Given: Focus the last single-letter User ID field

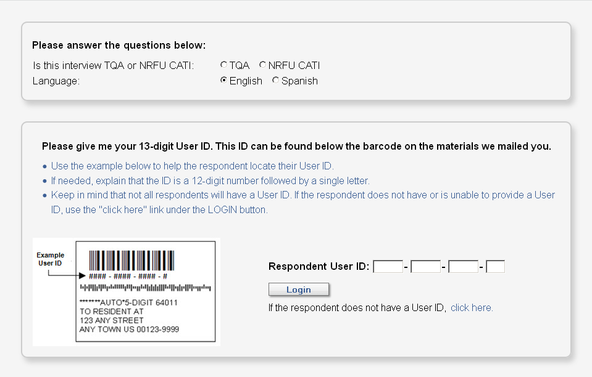Looking at the screenshot, I should 495,267.
